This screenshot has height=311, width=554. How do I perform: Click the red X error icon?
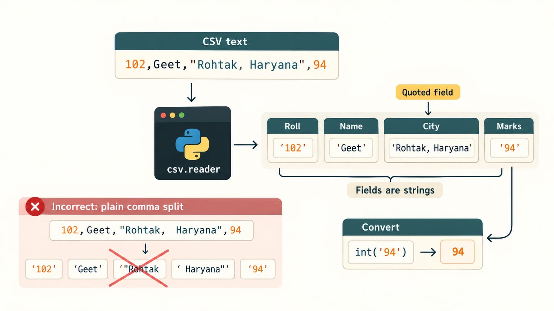click(35, 207)
